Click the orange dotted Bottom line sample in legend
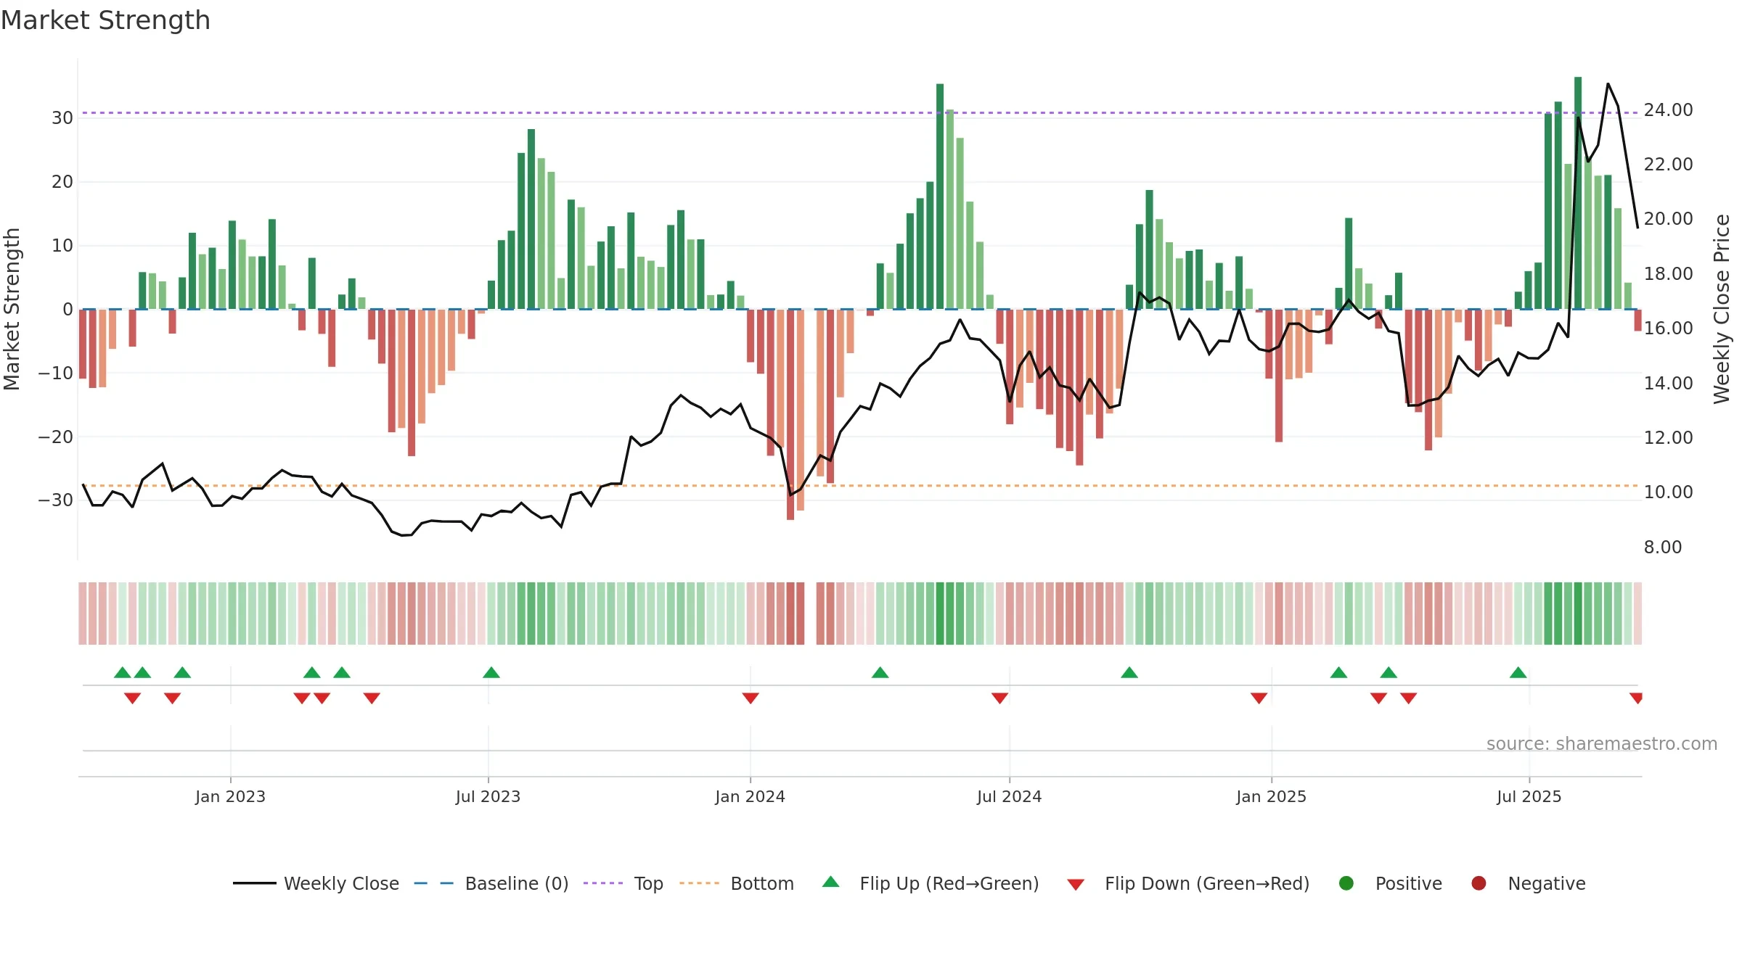This screenshot has width=1742, height=979. pyautogui.click(x=700, y=883)
